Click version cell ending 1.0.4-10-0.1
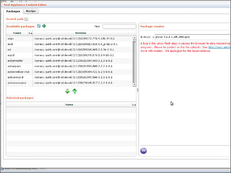The width and height of the screenshot is (231, 173). point(74,55)
